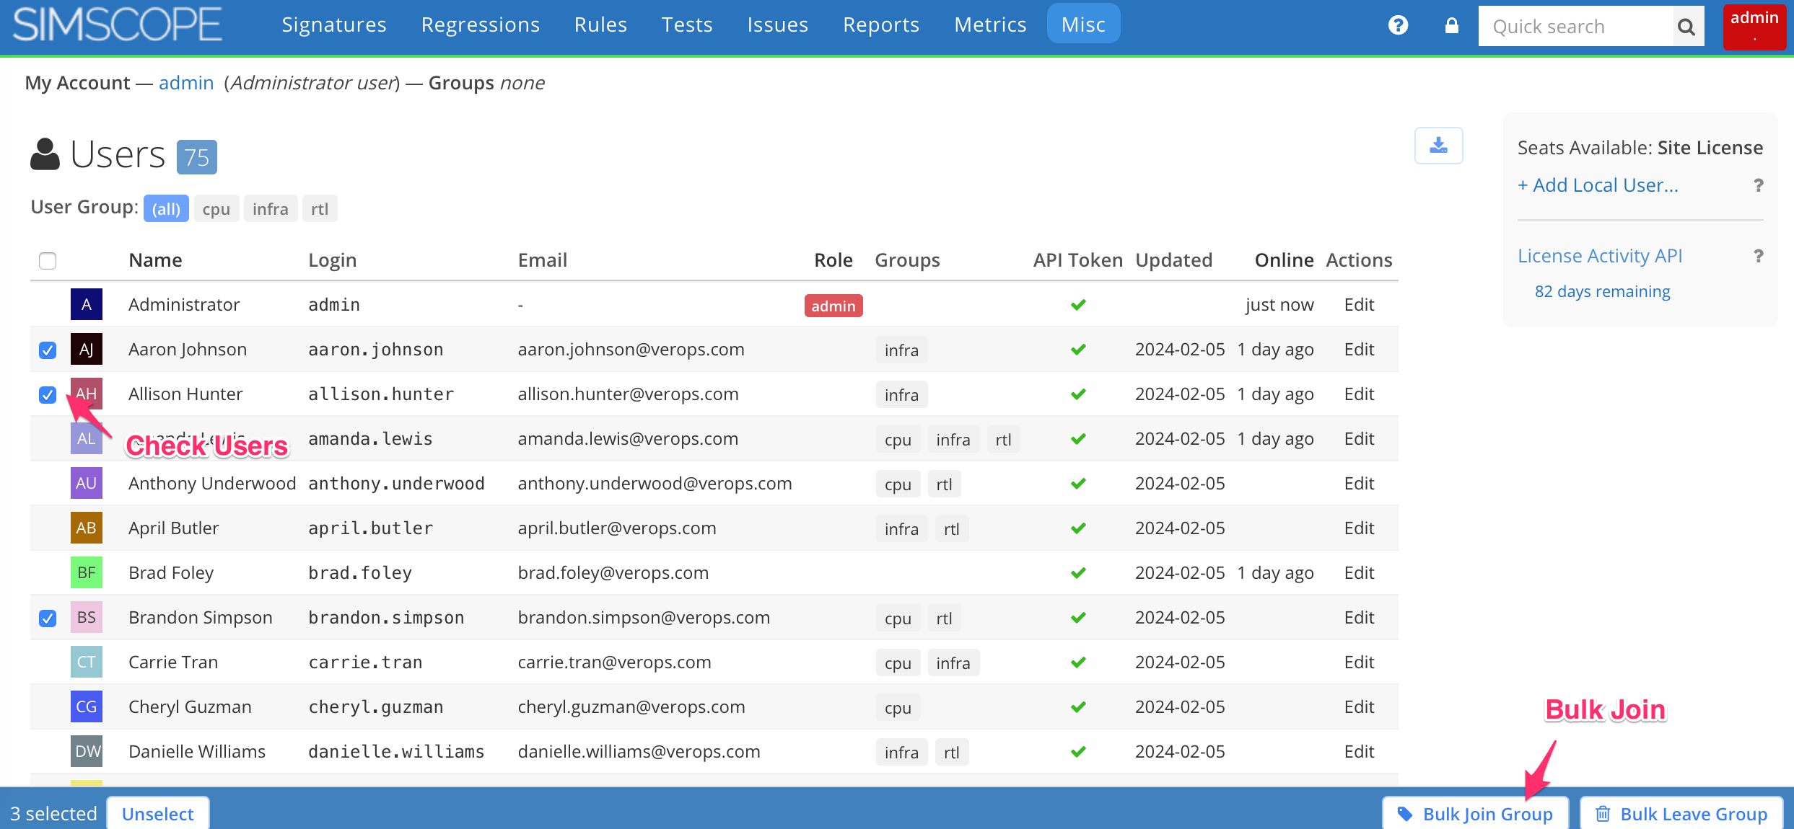The image size is (1794, 829).
Task: Click Danielle Williams' DW avatar
Action: tap(87, 751)
